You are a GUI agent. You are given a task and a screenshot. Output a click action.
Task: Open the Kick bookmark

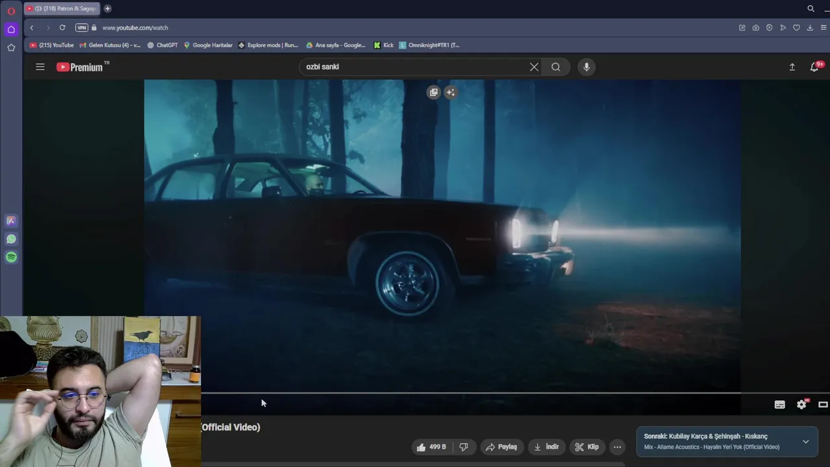point(384,45)
